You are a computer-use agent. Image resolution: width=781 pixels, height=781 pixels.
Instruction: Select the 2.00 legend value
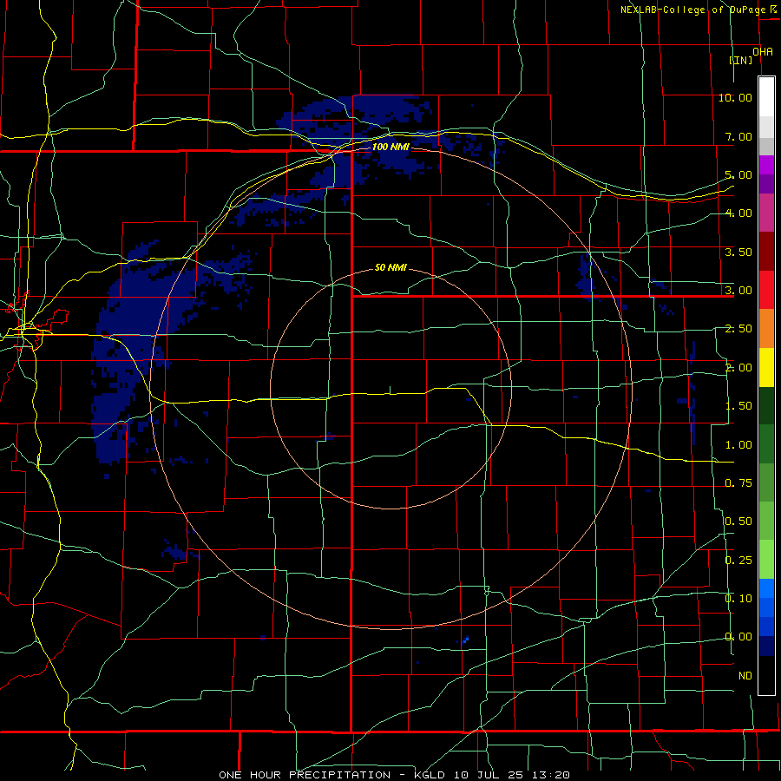[738, 368]
